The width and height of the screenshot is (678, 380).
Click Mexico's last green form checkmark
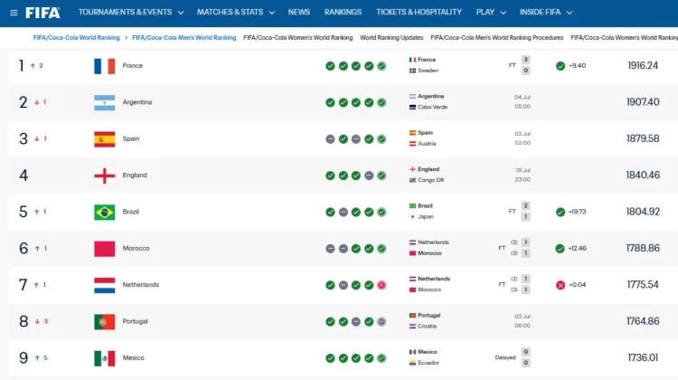click(x=381, y=358)
